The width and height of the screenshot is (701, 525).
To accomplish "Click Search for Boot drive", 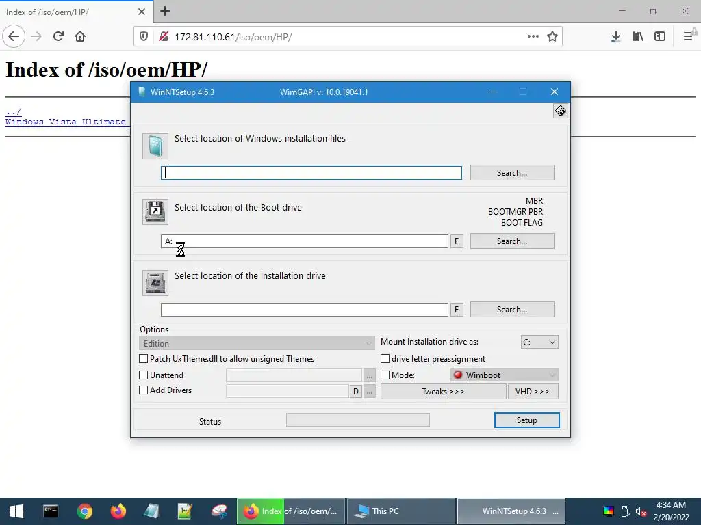I will coord(512,241).
